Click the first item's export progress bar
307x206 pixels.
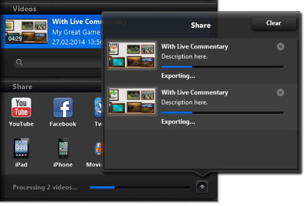click(222, 67)
